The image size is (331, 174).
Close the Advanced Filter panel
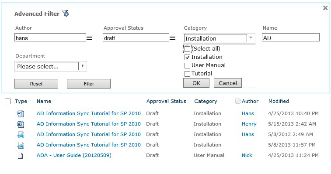pos(325,8)
